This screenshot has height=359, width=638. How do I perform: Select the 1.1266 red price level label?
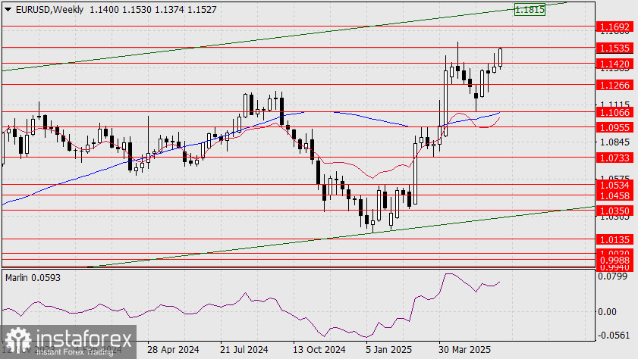pos(614,86)
